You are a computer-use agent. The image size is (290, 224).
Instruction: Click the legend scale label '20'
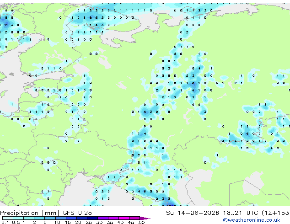[x=78, y=222]
